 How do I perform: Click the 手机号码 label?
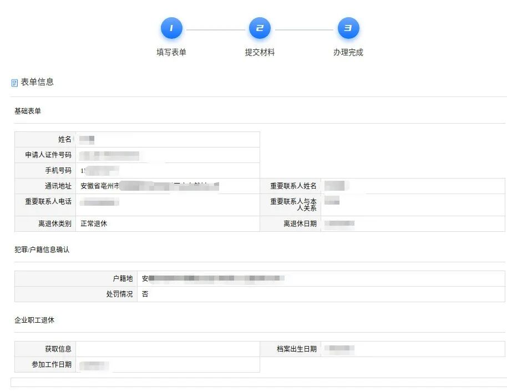[58, 171]
